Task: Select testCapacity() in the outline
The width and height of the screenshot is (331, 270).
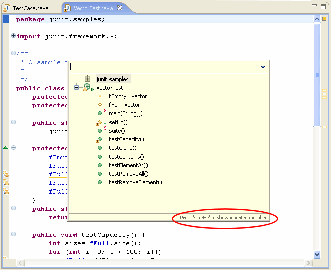Action: [x=126, y=139]
